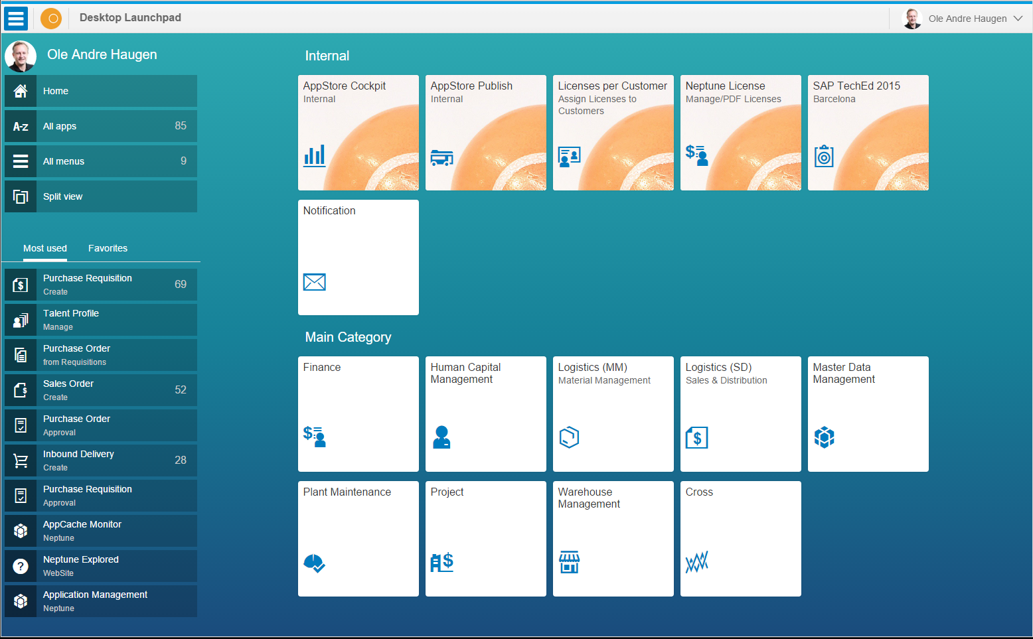Click the line chart icon on Cross tile
This screenshot has height=639, width=1033.
click(x=697, y=562)
